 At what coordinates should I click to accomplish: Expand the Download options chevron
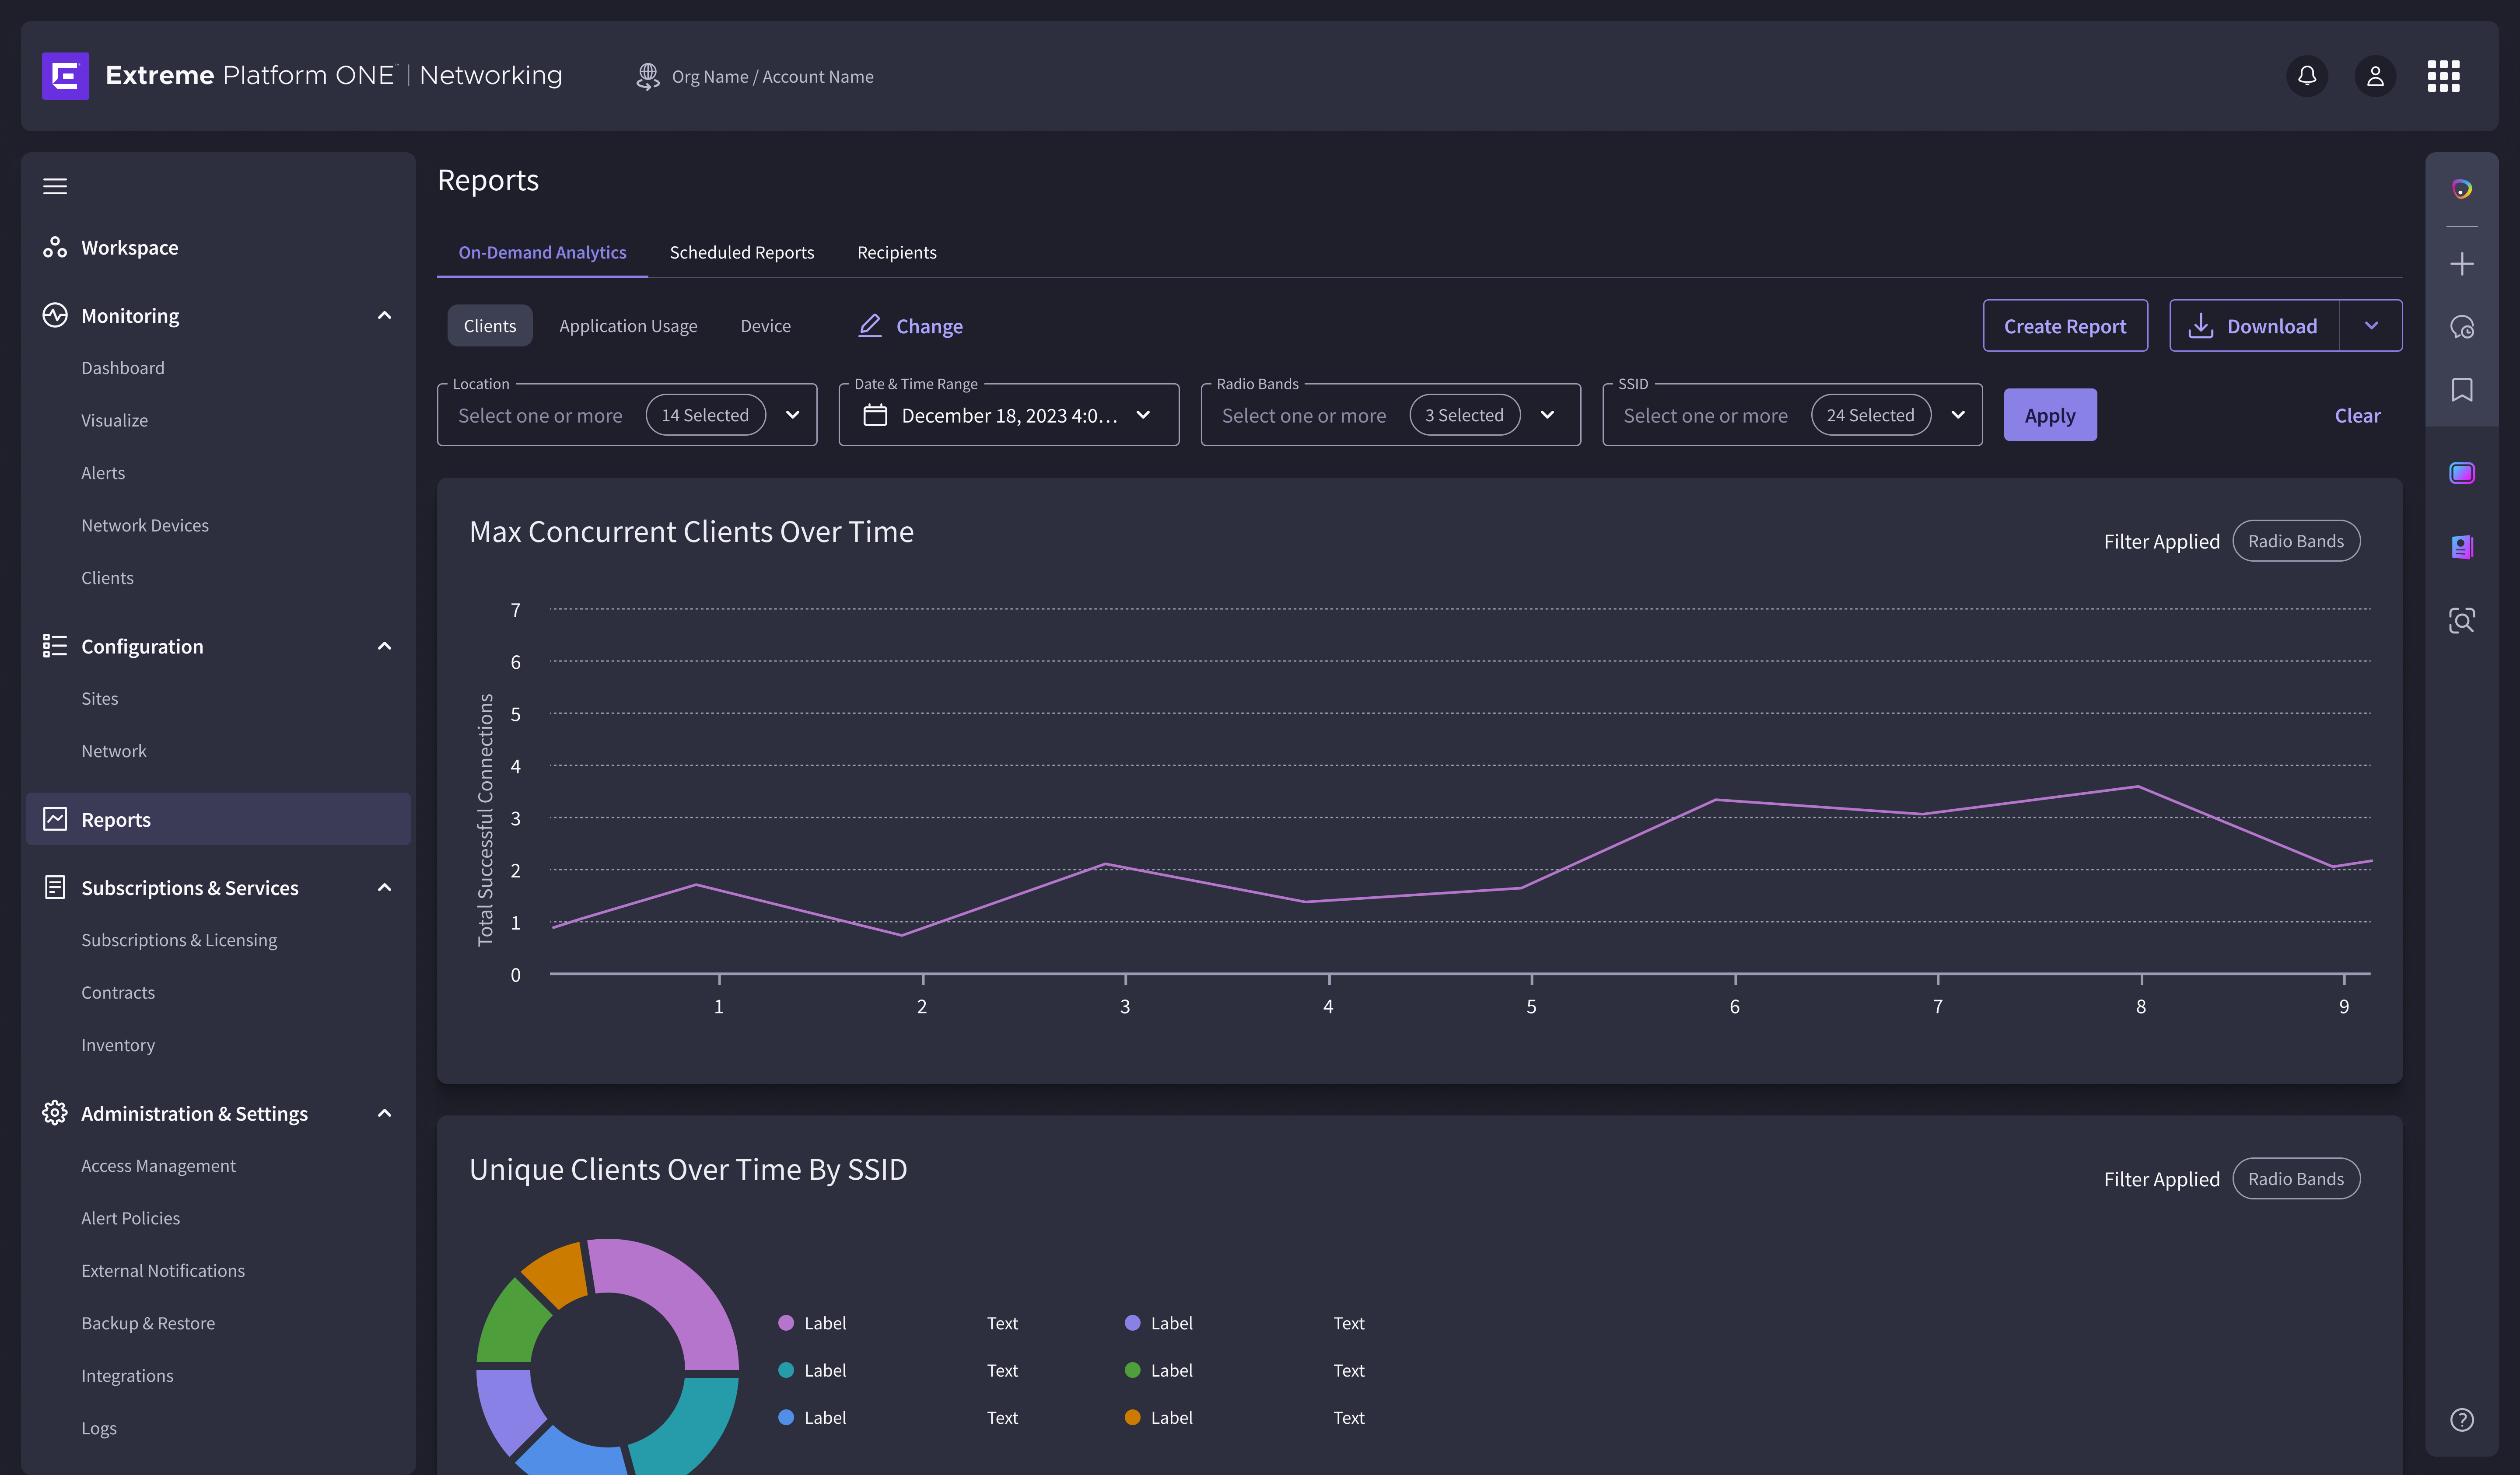coord(2371,326)
